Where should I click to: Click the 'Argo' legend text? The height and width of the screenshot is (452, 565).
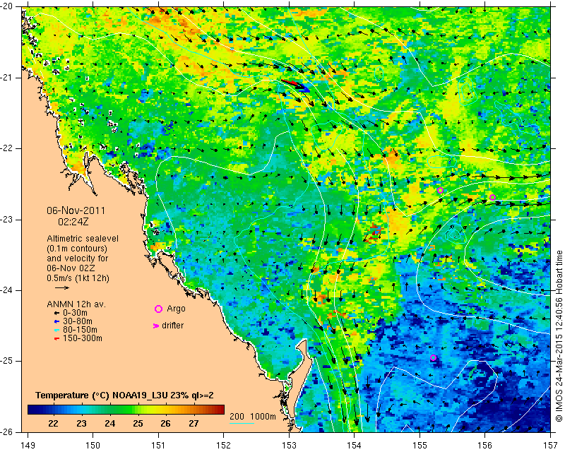(176, 309)
